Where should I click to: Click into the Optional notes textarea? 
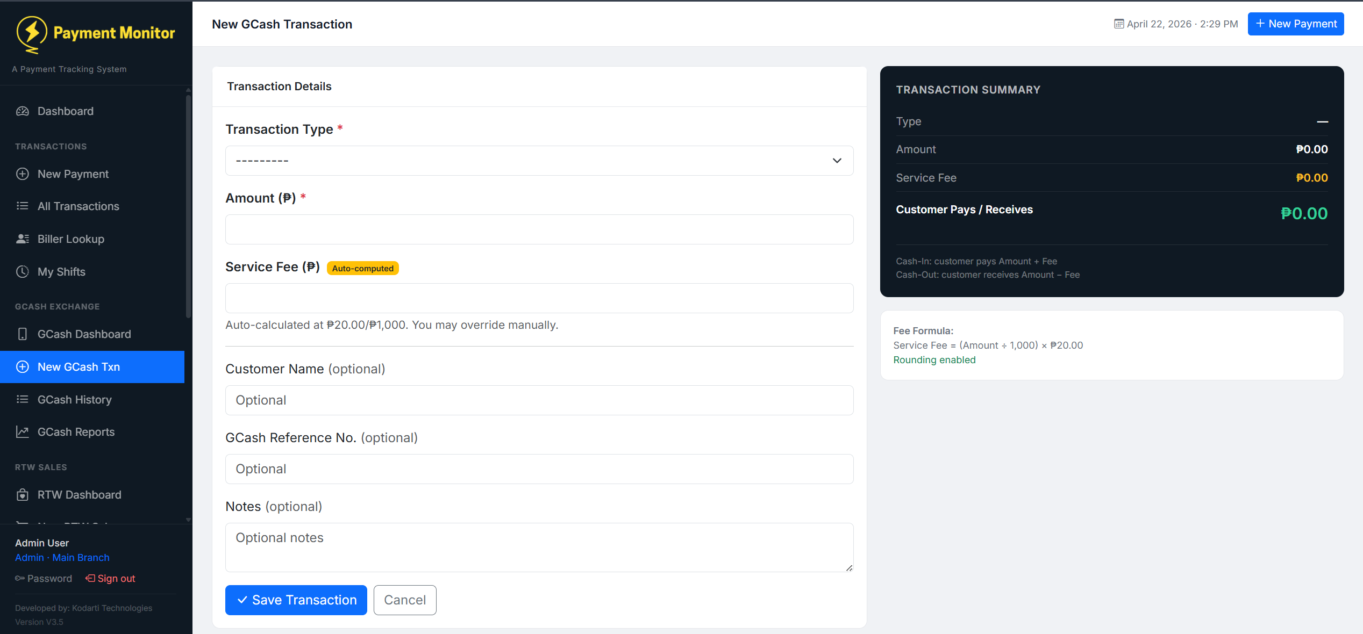click(x=539, y=547)
